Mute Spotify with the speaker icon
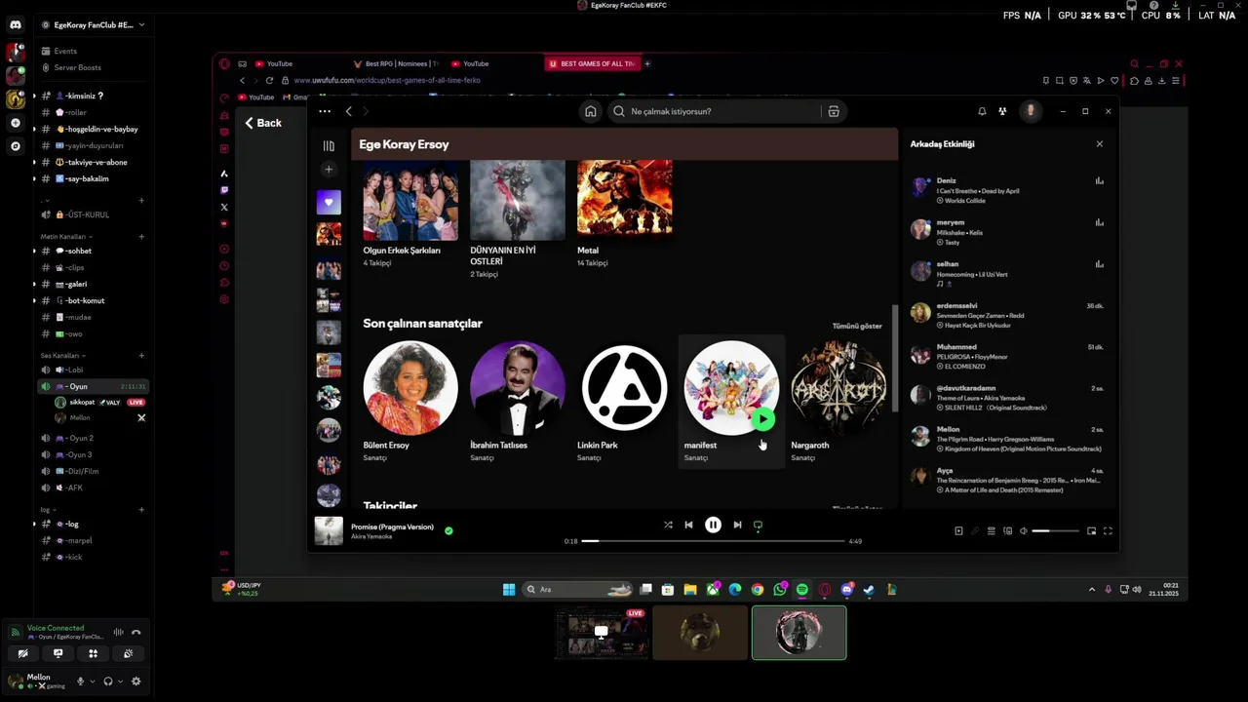 point(1023,531)
